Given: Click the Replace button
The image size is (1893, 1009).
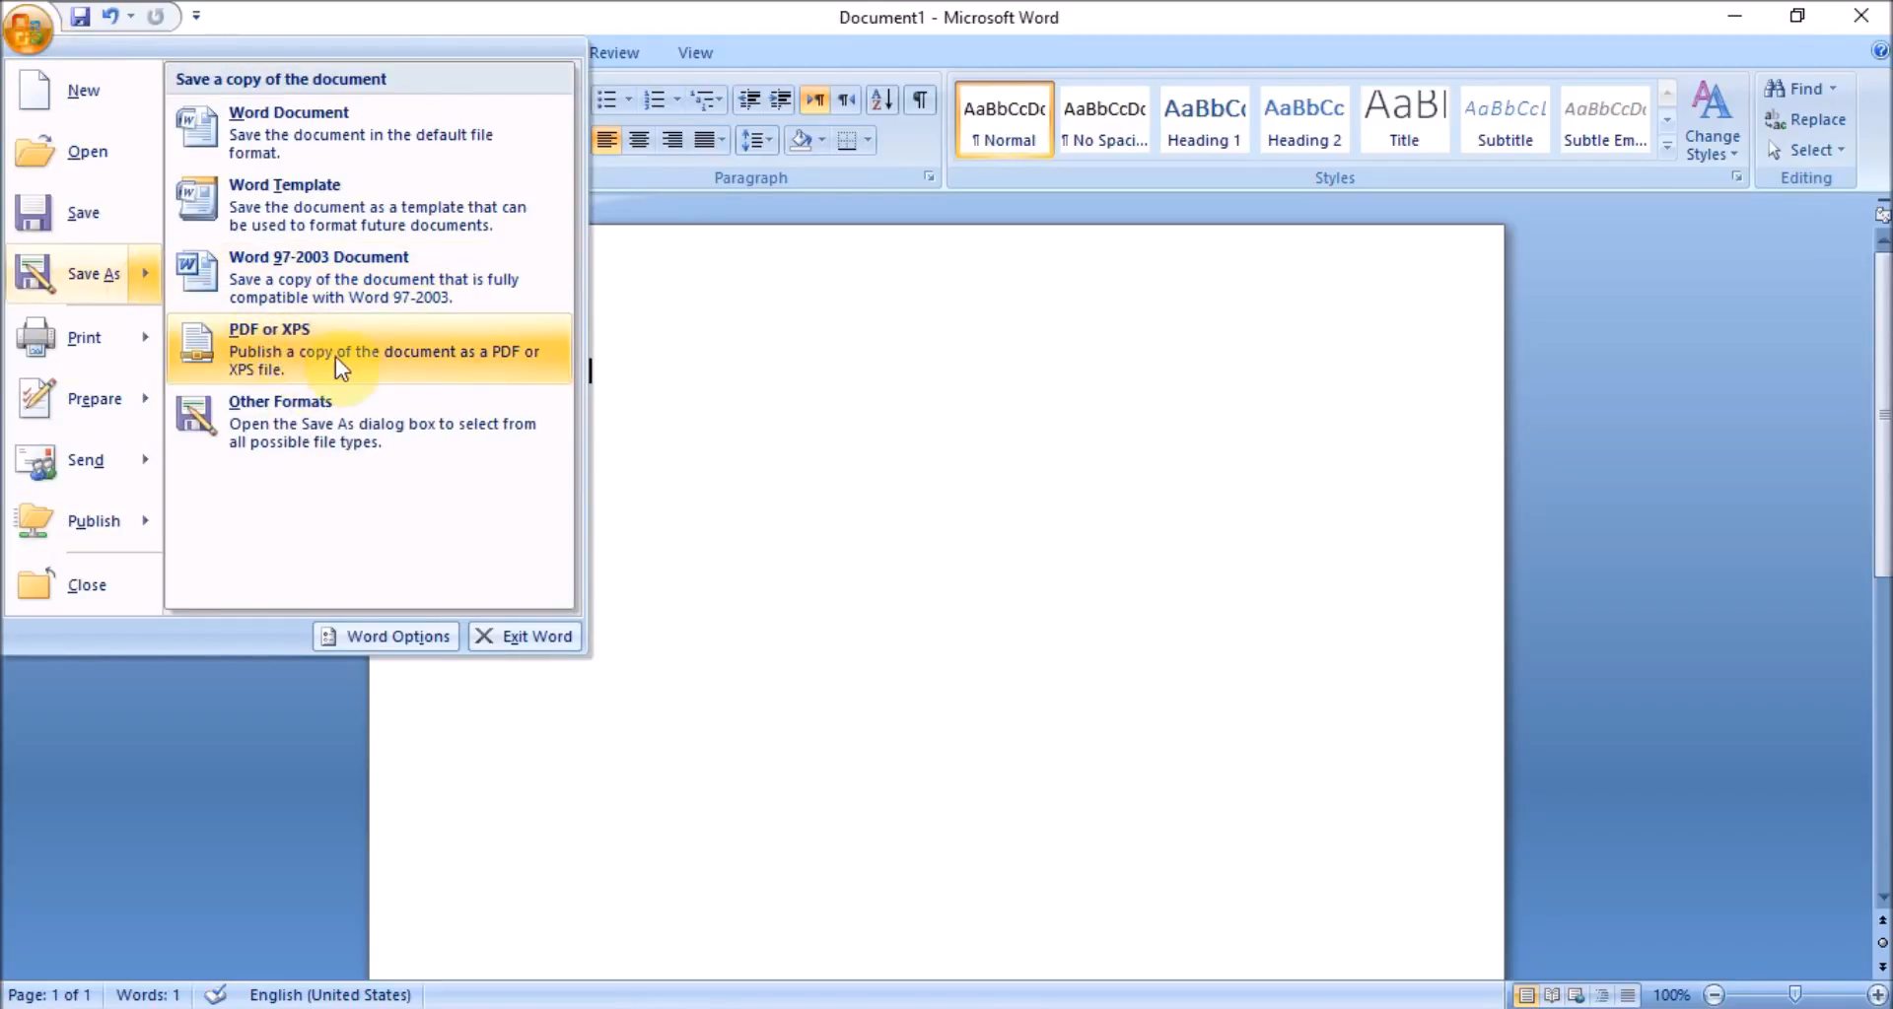Looking at the screenshot, I should 1806,119.
